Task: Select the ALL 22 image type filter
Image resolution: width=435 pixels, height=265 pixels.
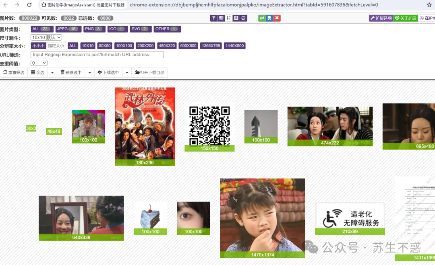Action: (x=42, y=29)
